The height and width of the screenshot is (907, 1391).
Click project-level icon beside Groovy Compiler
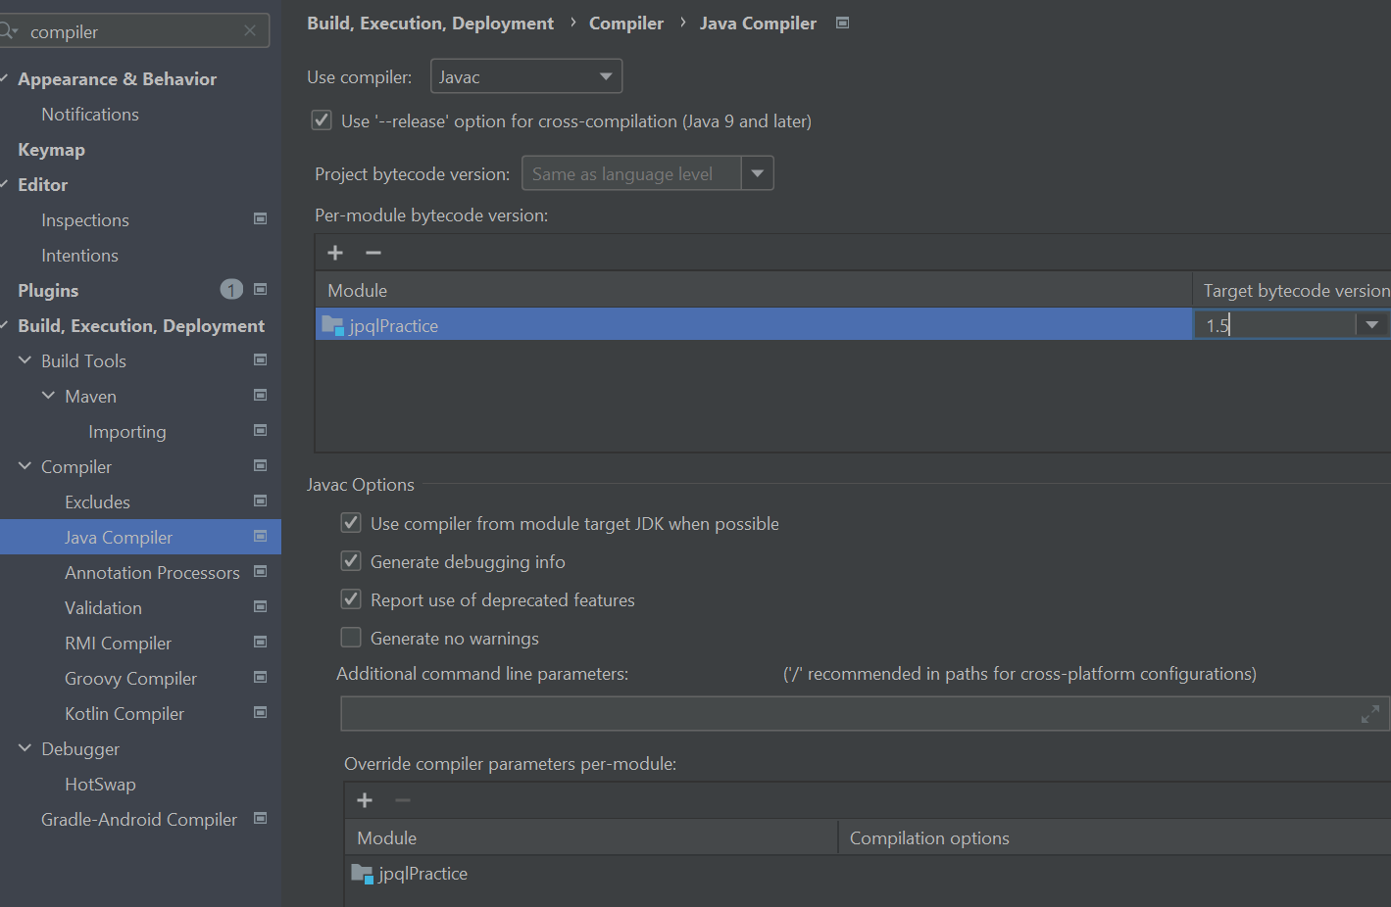tap(260, 678)
